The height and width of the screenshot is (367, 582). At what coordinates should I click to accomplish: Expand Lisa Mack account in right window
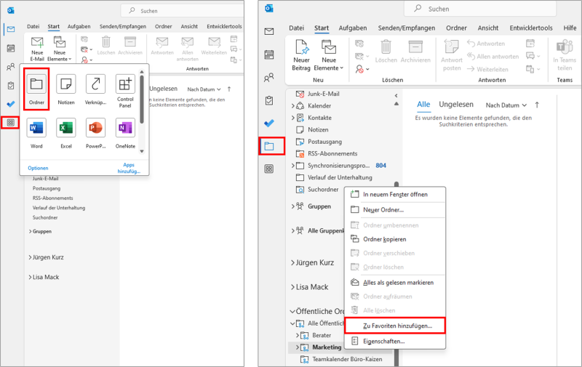[x=293, y=287]
